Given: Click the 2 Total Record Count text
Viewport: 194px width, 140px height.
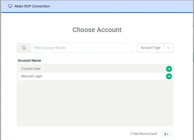Looking at the screenshot, I should tap(144, 134).
